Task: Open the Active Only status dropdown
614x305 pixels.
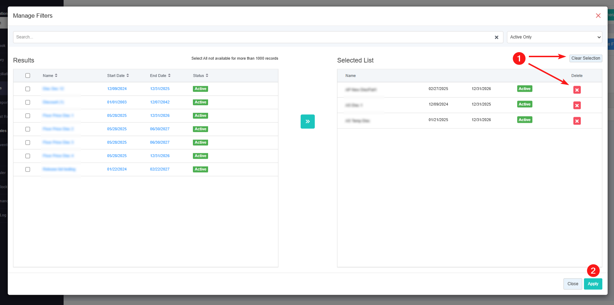Action: click(x=554, y=37)
